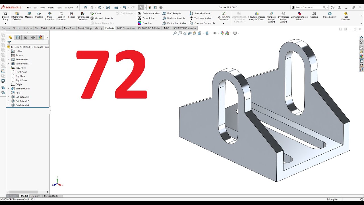Click the Search Commands field
The height and width of the screenshot is (205, 364).
pos(309,7)
